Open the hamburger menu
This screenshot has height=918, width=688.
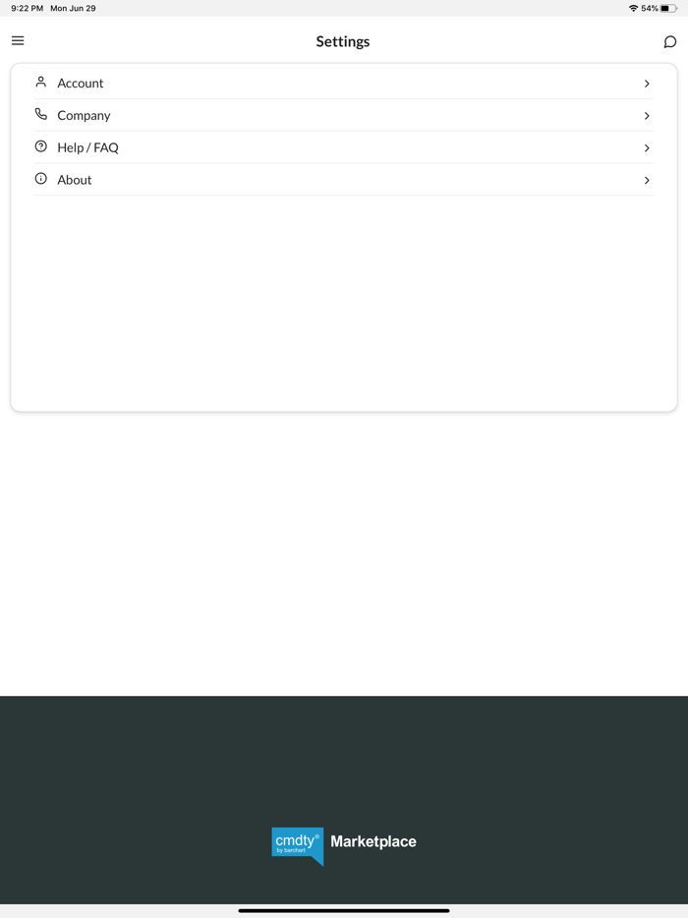coord(18,40)
